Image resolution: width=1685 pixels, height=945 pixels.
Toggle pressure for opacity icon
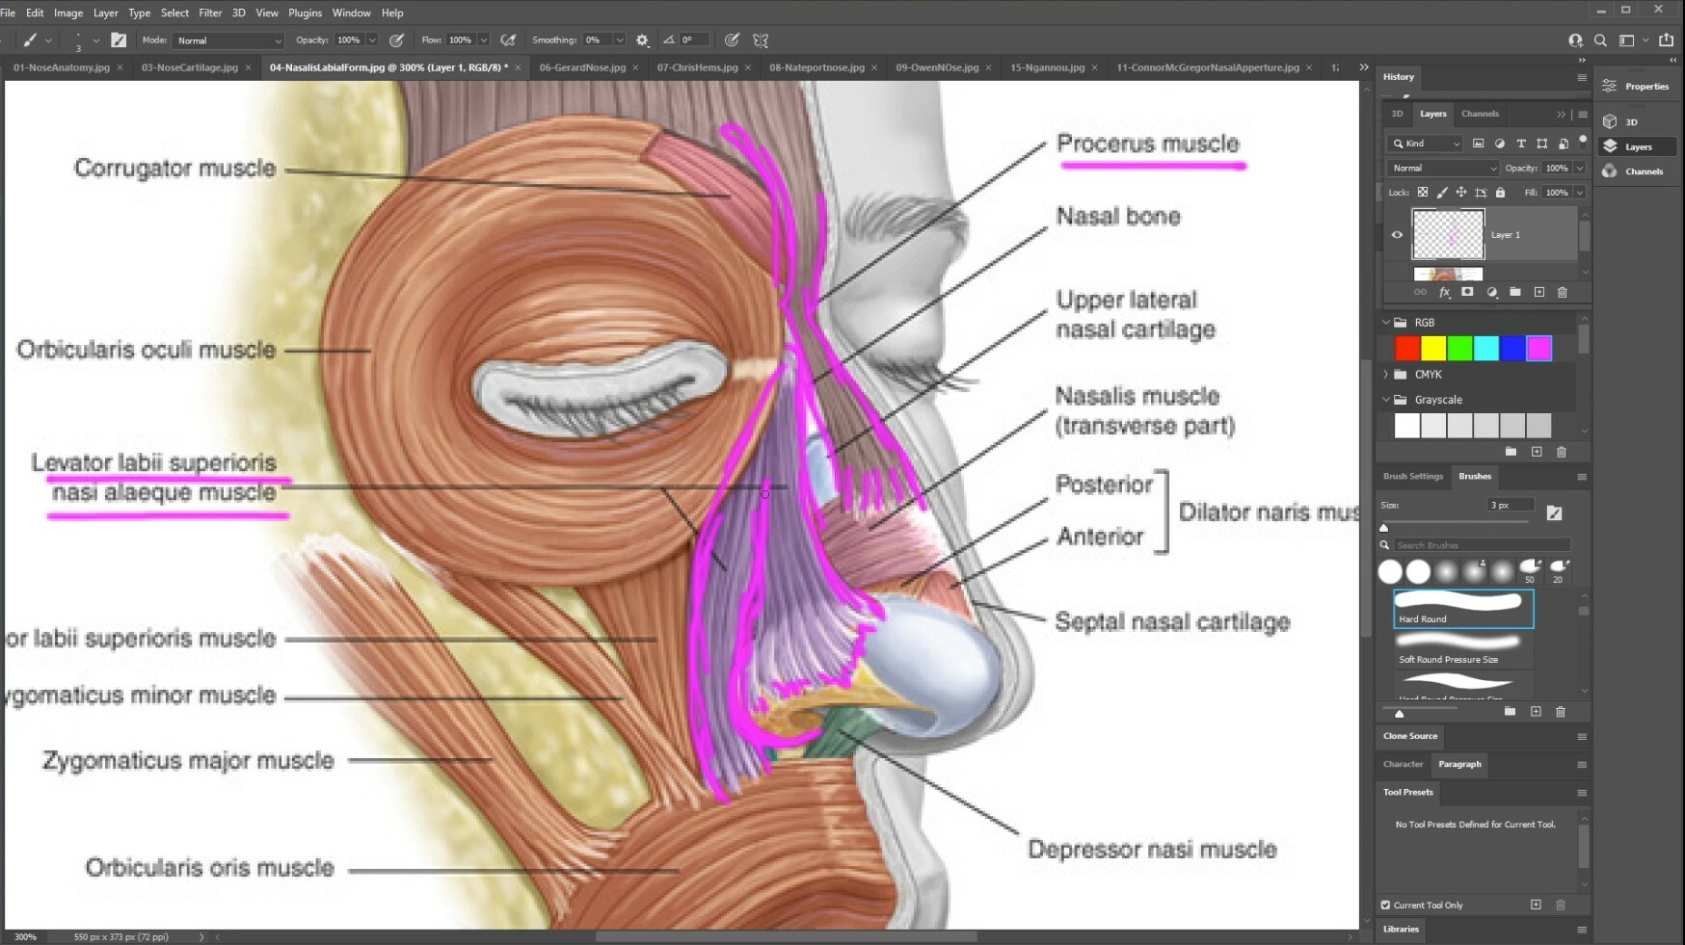tap(396, 40)
